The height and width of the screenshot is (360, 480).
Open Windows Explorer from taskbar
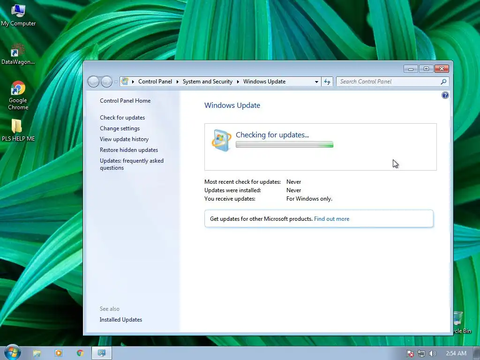(37, 353)
